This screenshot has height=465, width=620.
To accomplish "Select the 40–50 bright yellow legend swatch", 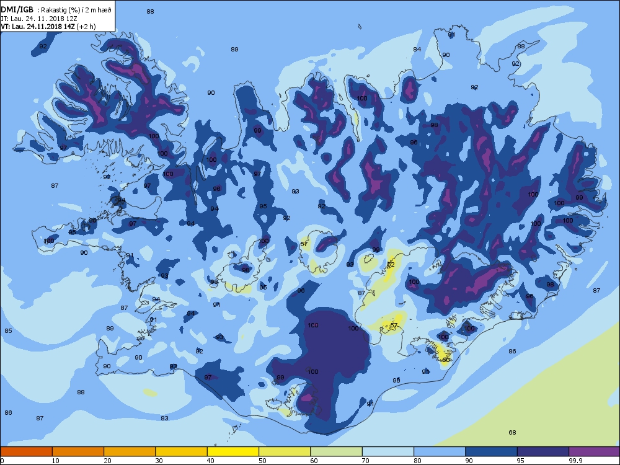I will (x=233, y=451).
